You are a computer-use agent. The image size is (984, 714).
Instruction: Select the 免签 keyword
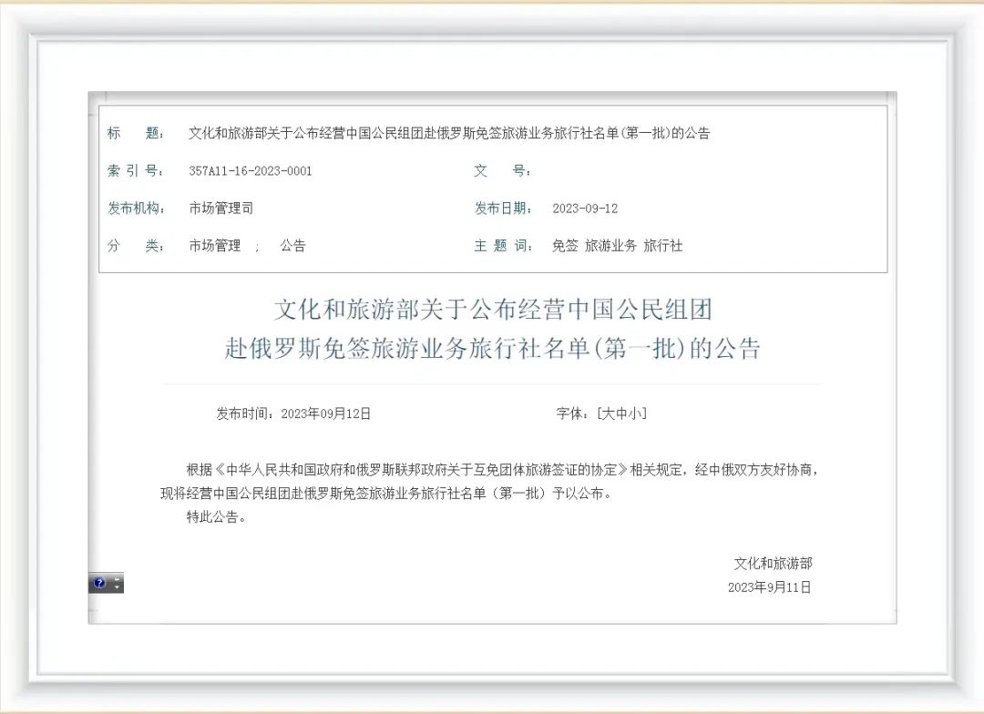565,246
